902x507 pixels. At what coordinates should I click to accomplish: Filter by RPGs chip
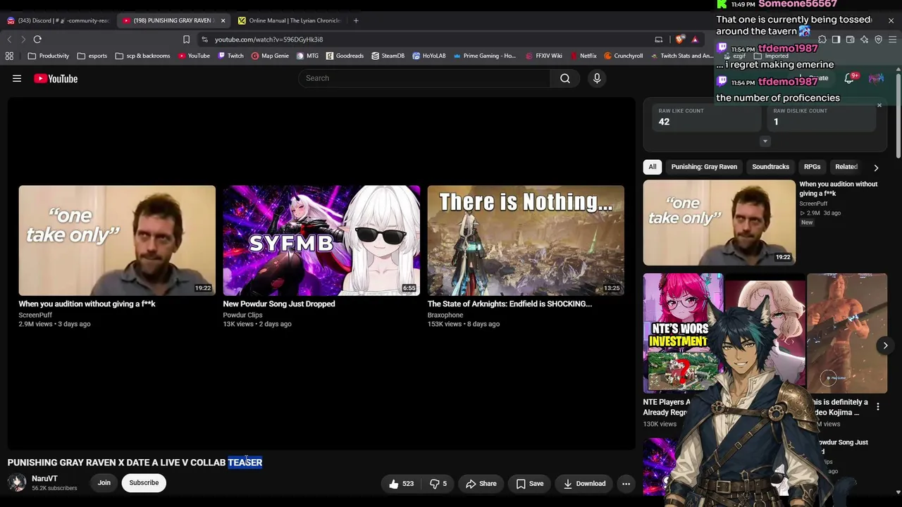tap(812, 167)
